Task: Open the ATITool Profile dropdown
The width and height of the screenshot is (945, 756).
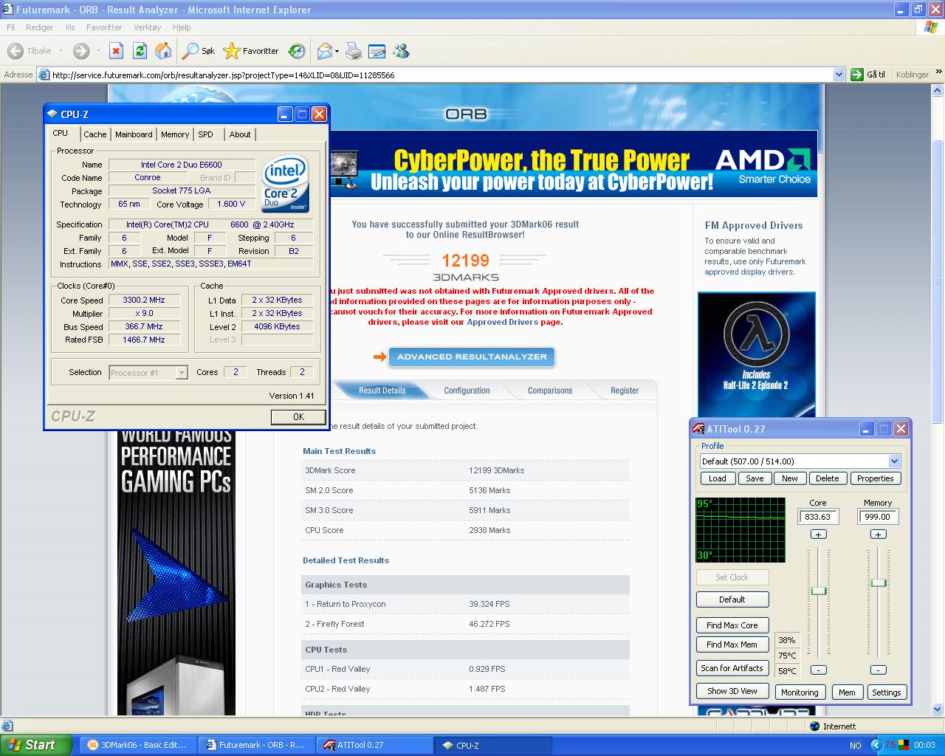Action: (894, 461)
